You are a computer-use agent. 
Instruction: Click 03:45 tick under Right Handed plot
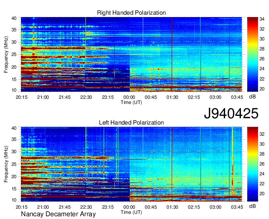237,97
